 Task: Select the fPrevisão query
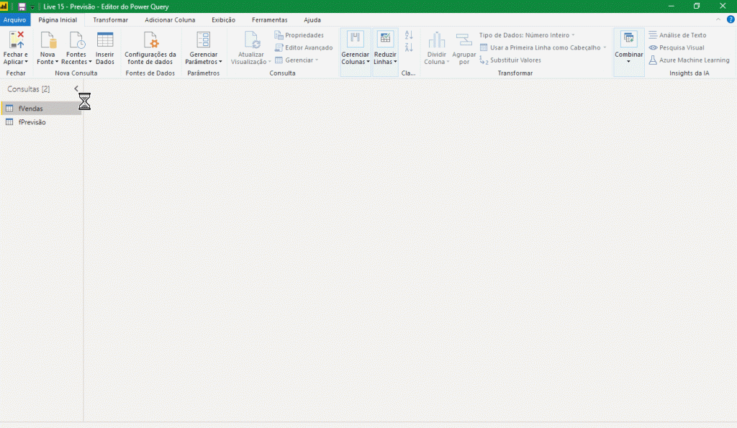pos(32,122)
